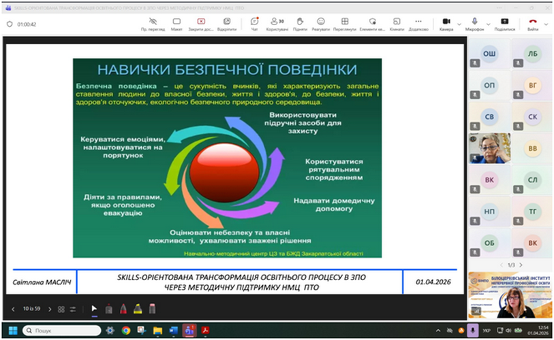This screenshot has width=554, height=340.
Task: Toggle the microphone mute
Action: [x=474, y=24]
